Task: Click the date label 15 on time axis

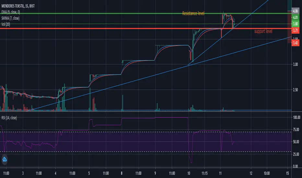Action: [x=287, y=173]
